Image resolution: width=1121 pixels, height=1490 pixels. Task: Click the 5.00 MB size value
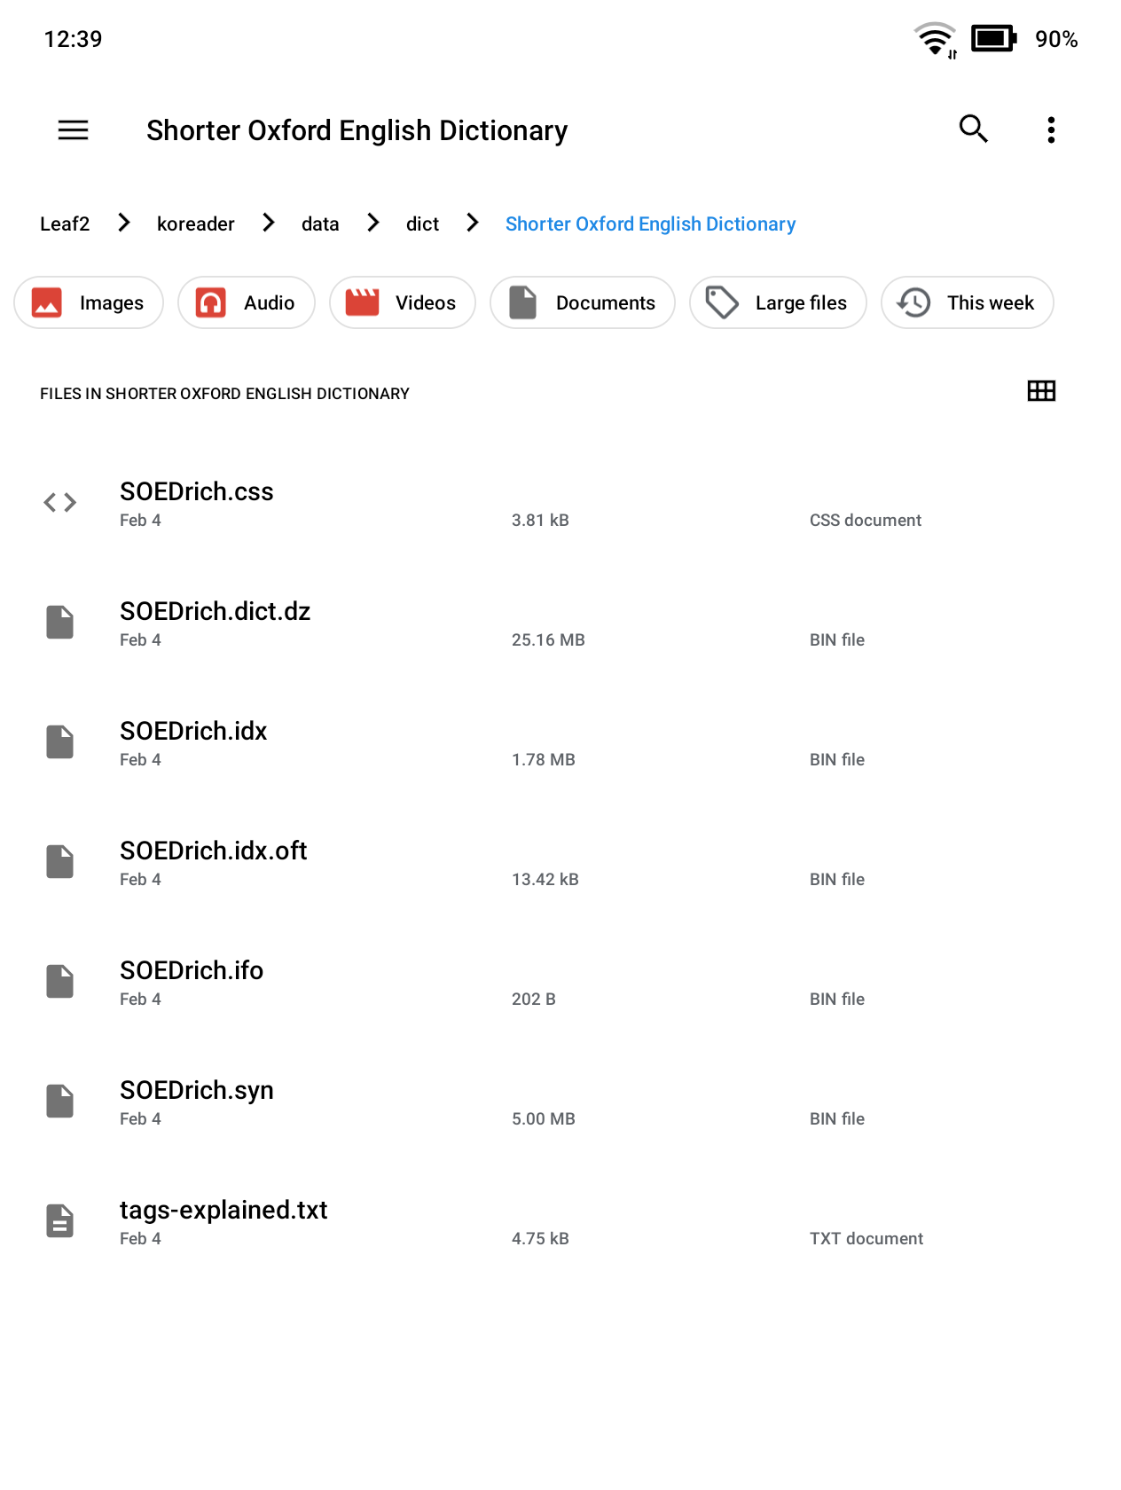[544, 1118]
